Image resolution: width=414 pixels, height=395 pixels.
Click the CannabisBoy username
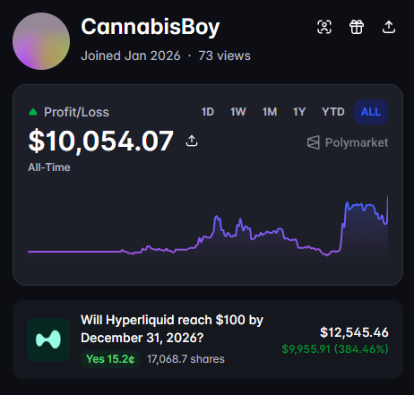click(x=151, y=27)
